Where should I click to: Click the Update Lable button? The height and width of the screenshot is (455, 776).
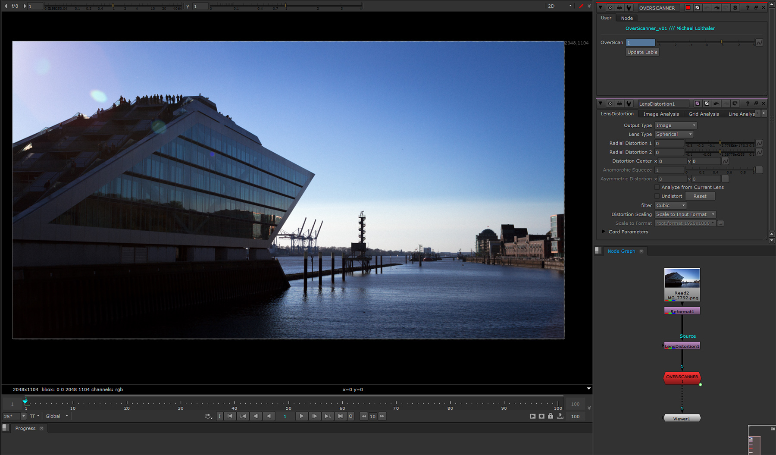(642, 52)
